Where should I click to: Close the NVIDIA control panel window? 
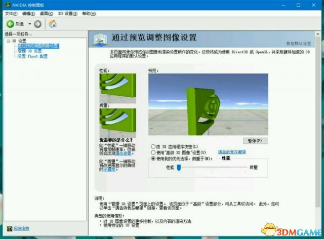pyautogui.click(x=314, y=5)
